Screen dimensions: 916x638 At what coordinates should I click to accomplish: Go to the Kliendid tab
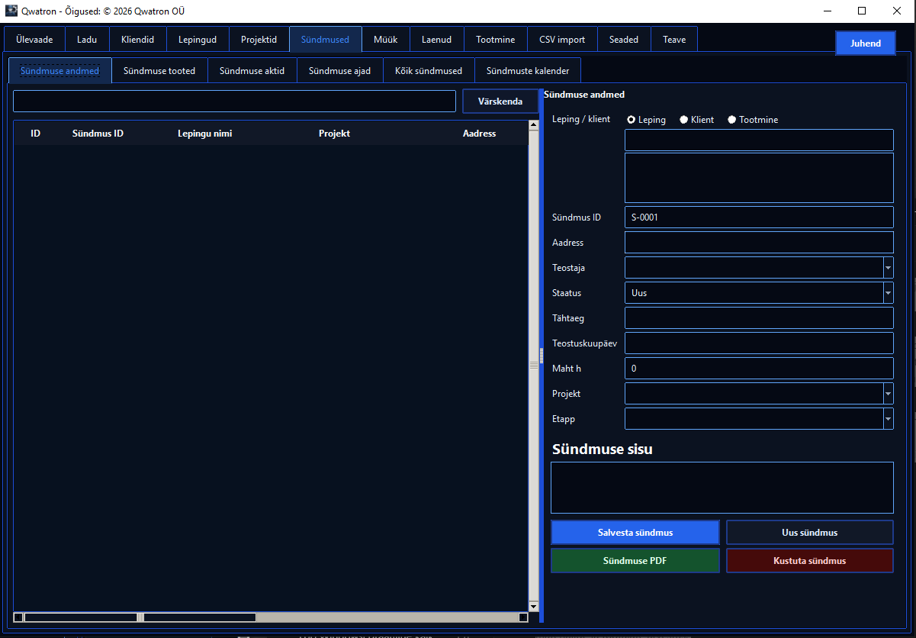(x=138, y=40)
